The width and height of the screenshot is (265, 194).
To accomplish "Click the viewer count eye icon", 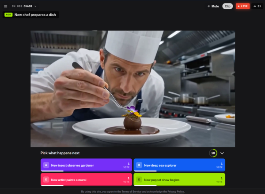I will click(x=255, y=6).
